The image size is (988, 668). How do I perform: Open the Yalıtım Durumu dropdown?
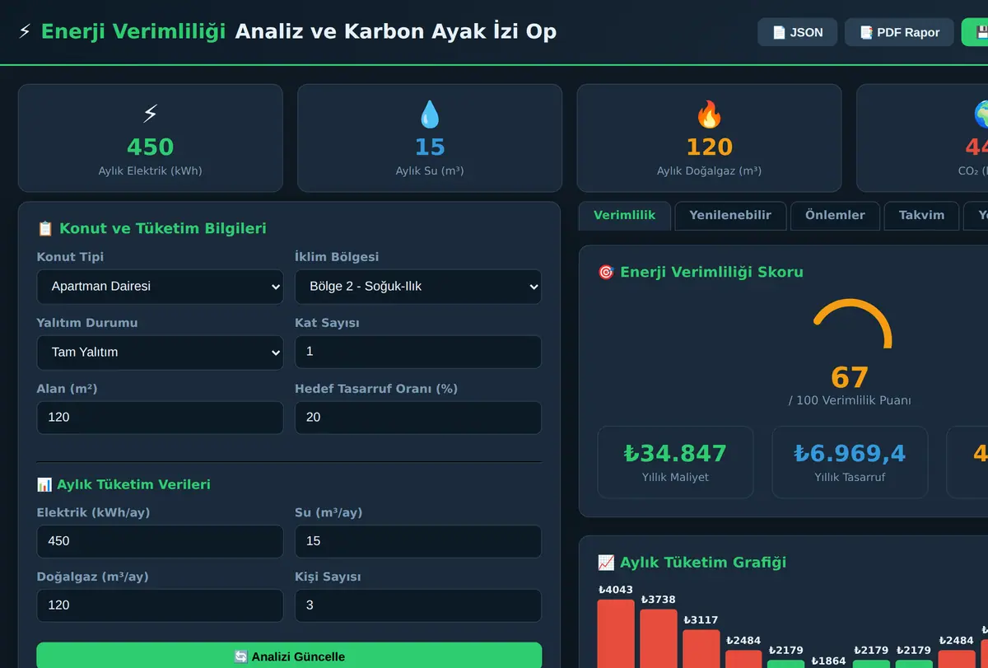(x=160, y=352)
